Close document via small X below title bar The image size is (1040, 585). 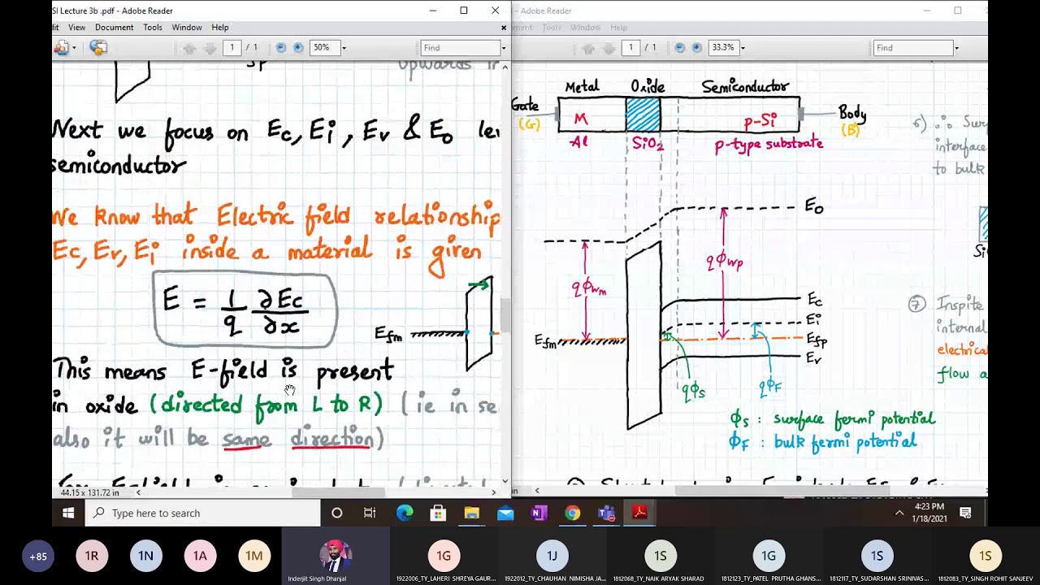pyautogui.click(x=504, y=28)
